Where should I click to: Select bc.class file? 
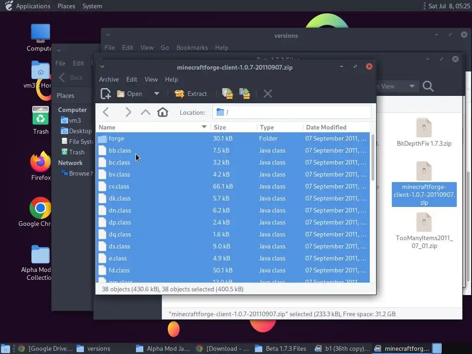(x=233, y=163)
